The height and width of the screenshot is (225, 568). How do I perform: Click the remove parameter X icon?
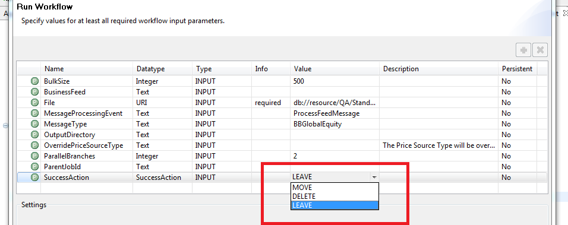click(x=539, y=50)
